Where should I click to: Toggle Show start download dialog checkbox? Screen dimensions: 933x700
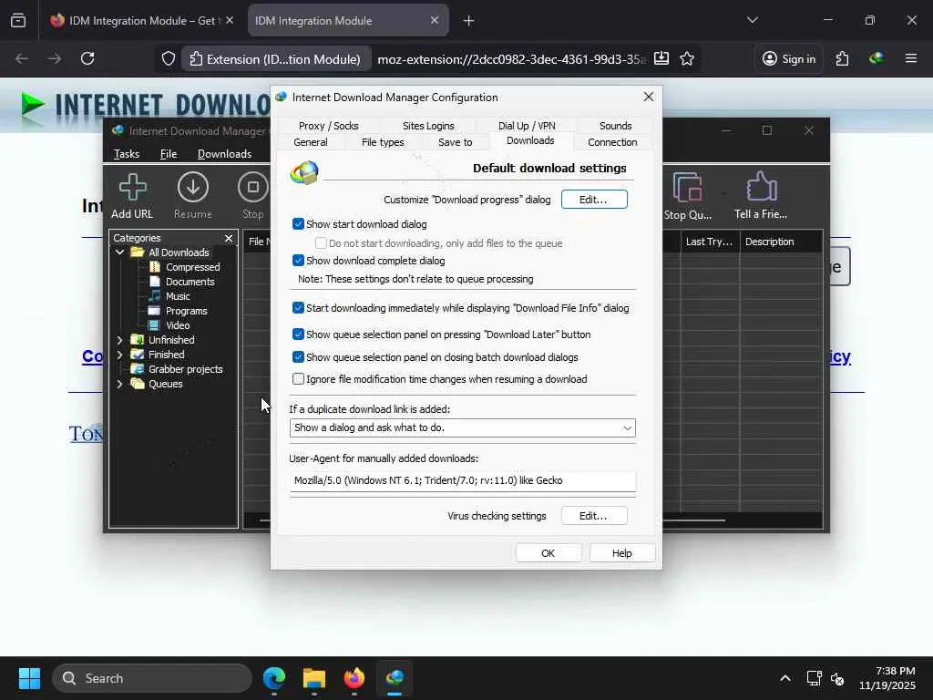point(298,224)
